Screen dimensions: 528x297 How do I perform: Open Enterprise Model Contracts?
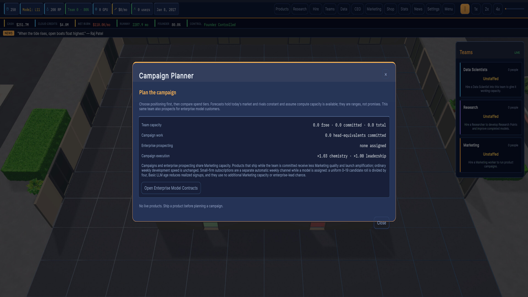tap(171, 188)
